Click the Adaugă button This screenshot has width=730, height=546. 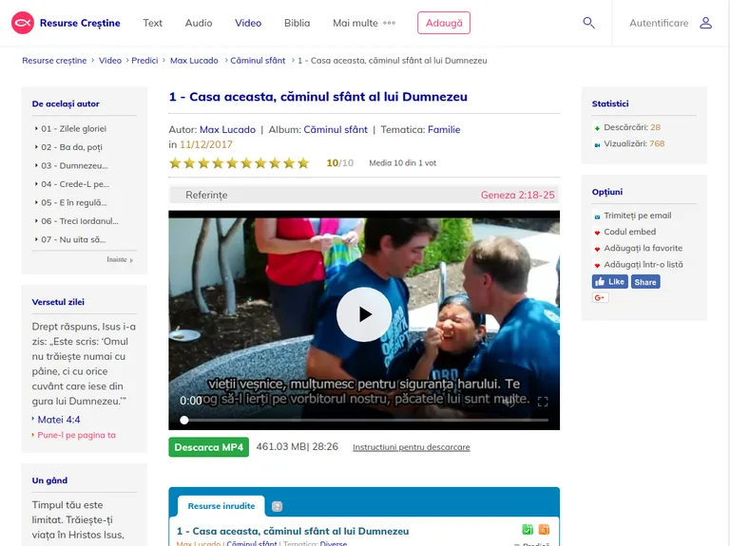(x=444, y=23)
